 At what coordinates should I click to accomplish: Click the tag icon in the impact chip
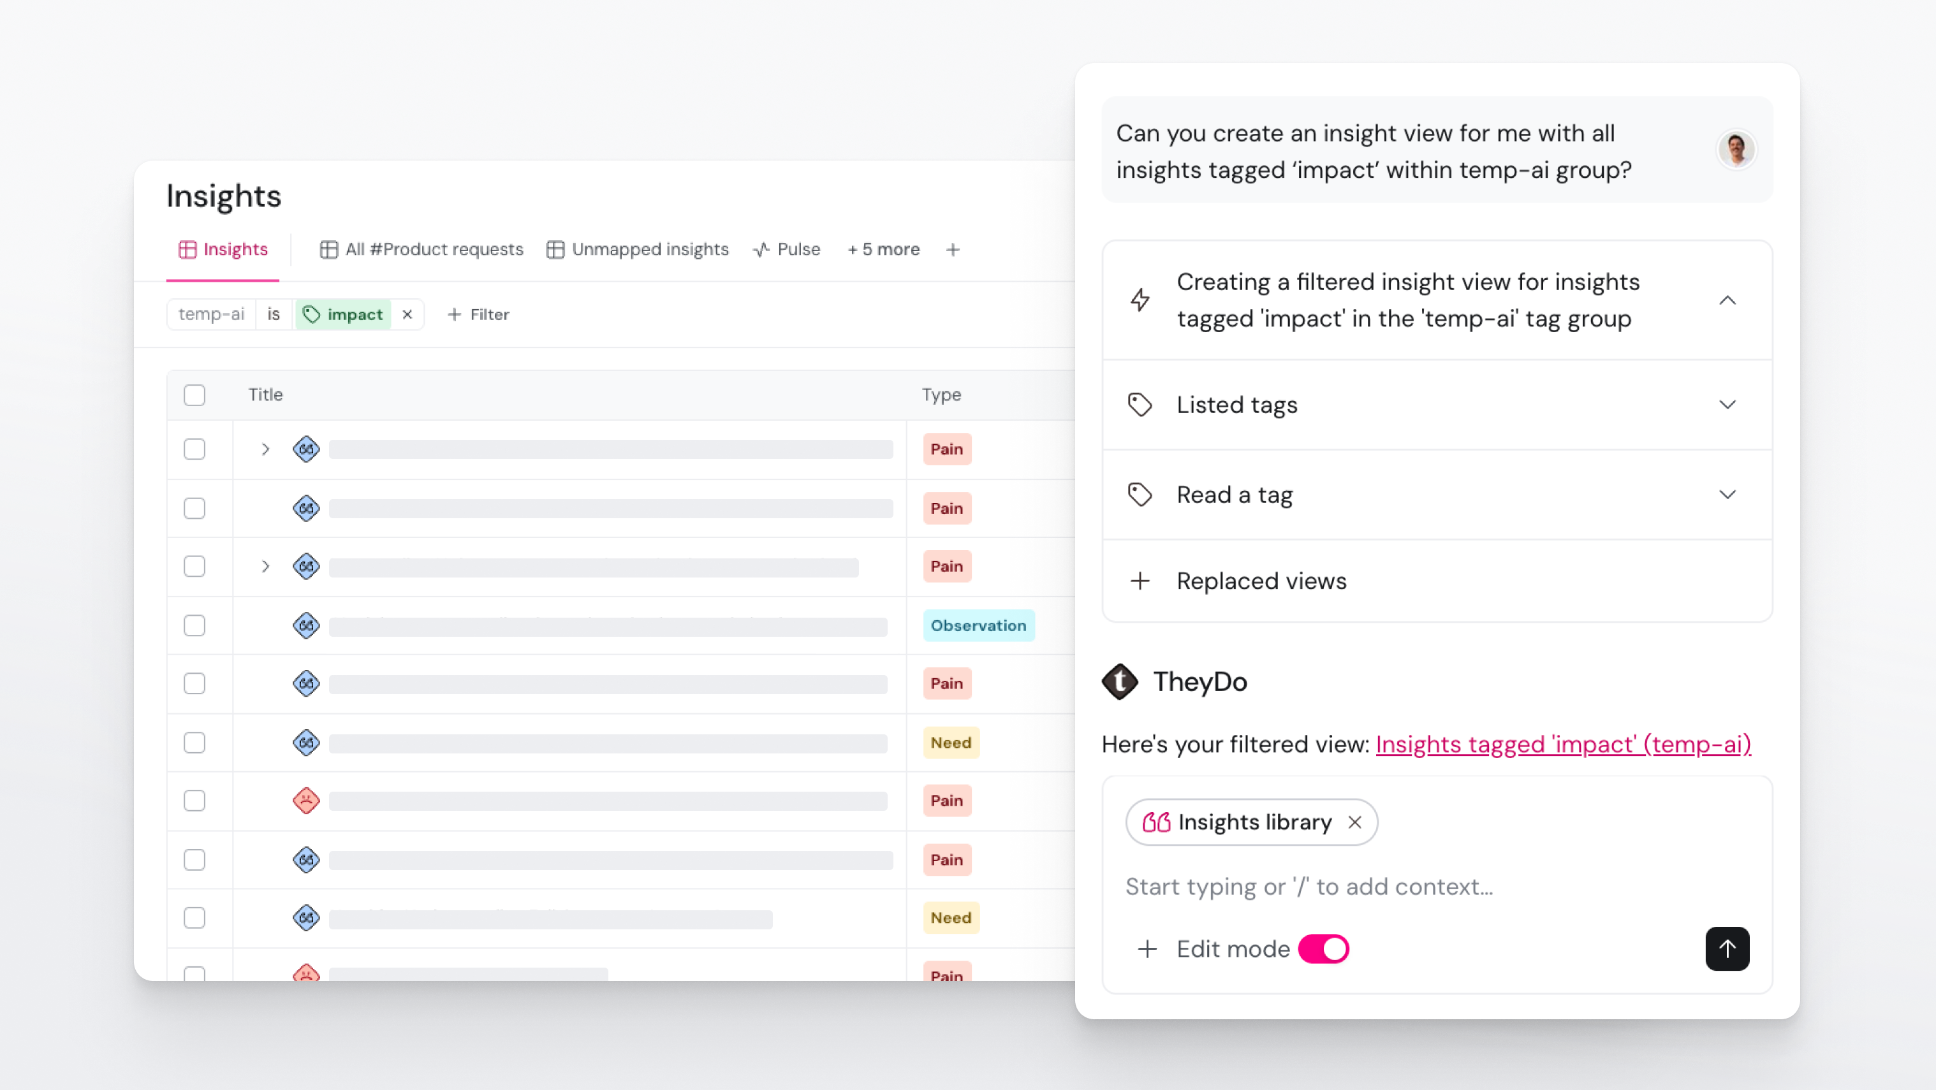pyautogui.click(x=312, y=315)
